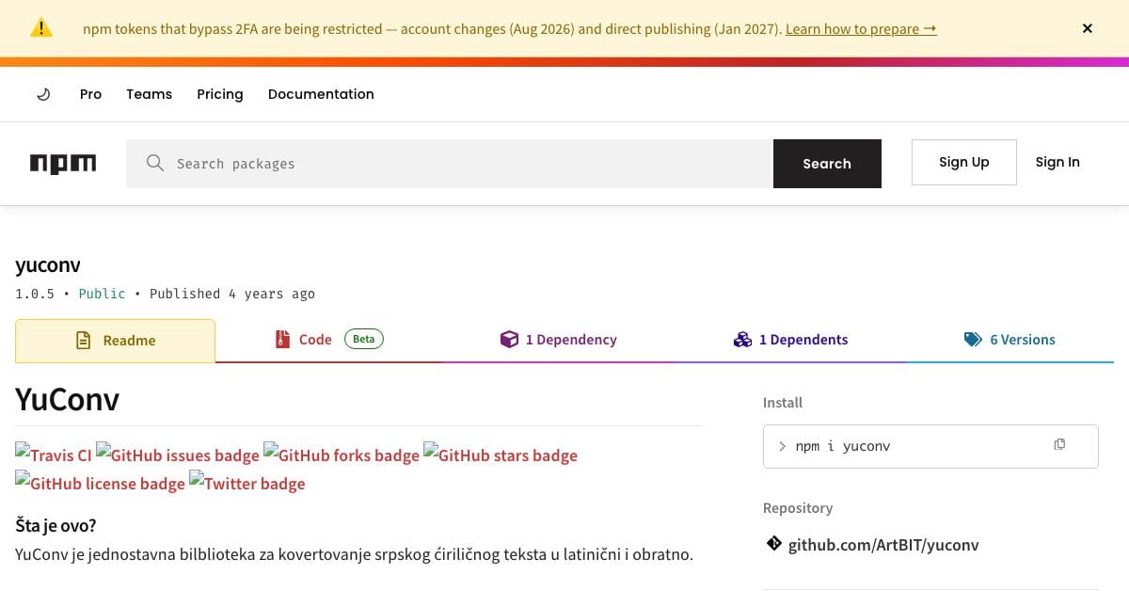Open the 1 Dependency tab
The height and width of the screenshot is (591, 1129).
559,340
